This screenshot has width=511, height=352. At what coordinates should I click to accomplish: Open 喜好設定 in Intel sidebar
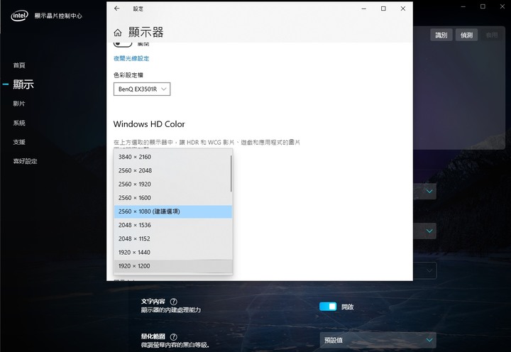pyautogui.click(x=25, y=161)
